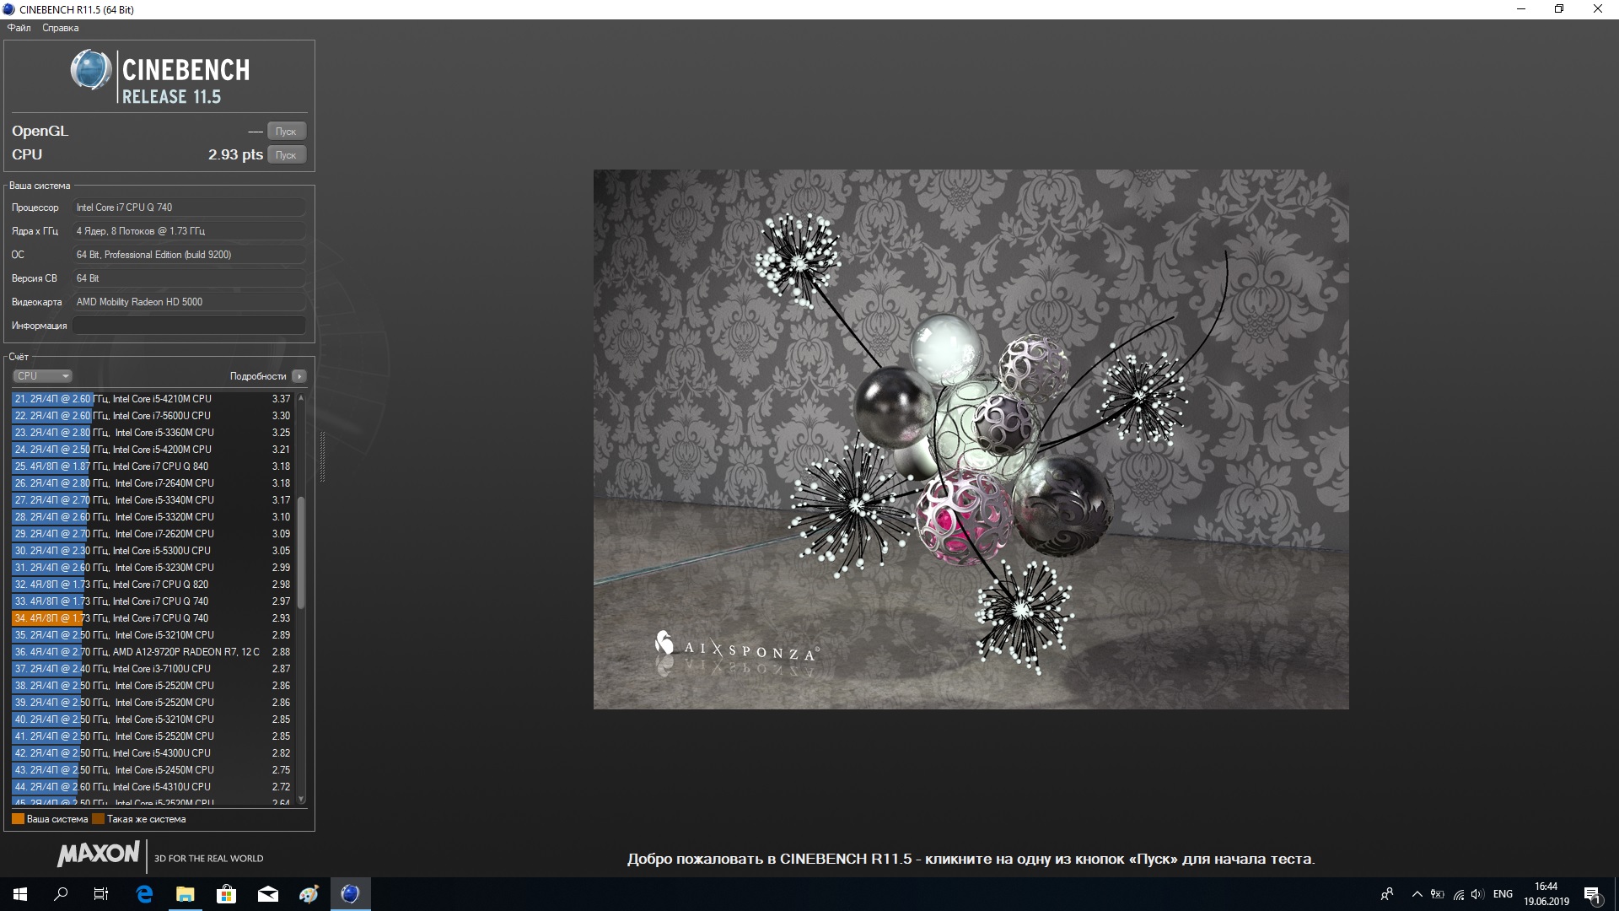Select ranking row 36 AMD A12-9720P

coord(153,652)
